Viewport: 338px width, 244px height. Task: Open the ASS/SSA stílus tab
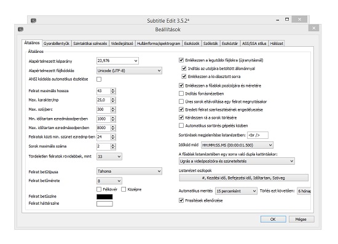point(254,43)
